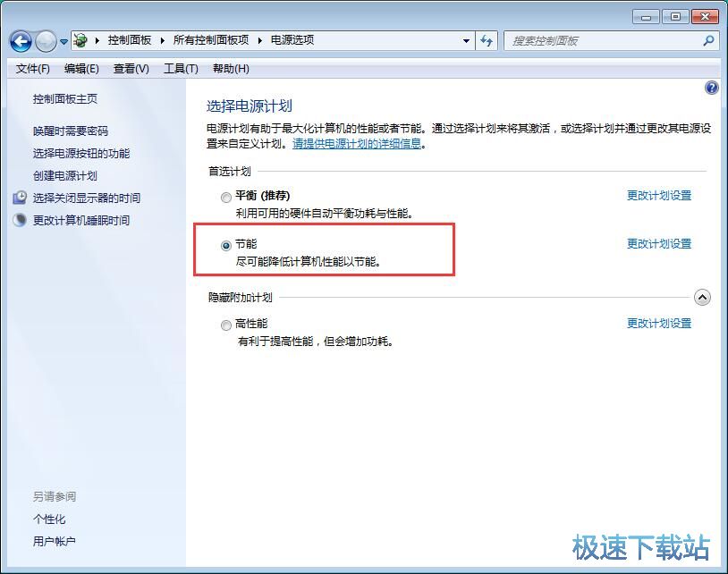The image size is (728, 574).
Task: Click the magnifier search icon
Action: pyautogui.click(x=708, y=41)
